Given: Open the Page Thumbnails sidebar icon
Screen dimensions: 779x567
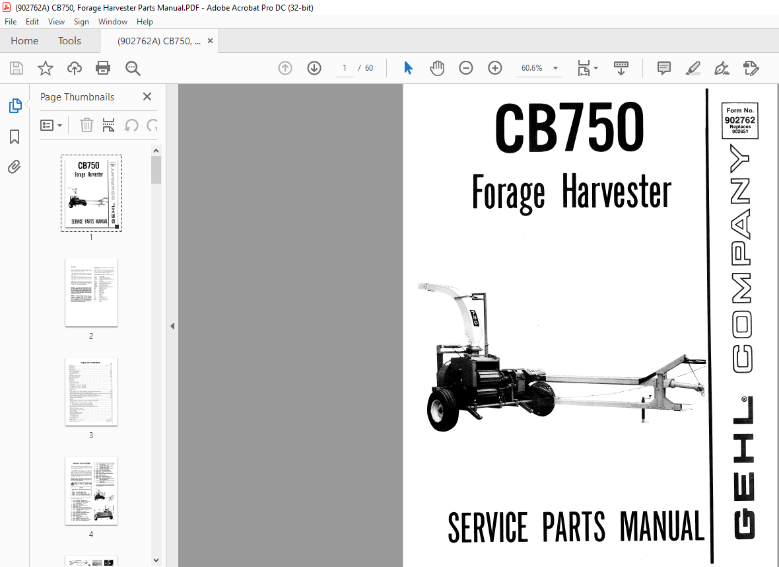Looking at the screenshot, I should (x=15, y=106).
